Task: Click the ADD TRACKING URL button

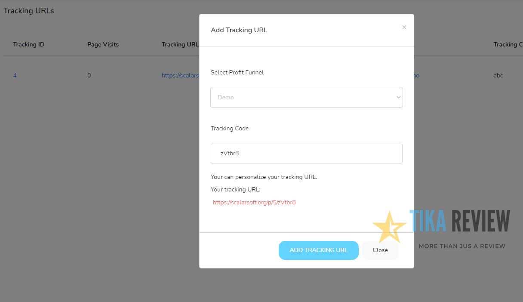Action: [318, 250]
